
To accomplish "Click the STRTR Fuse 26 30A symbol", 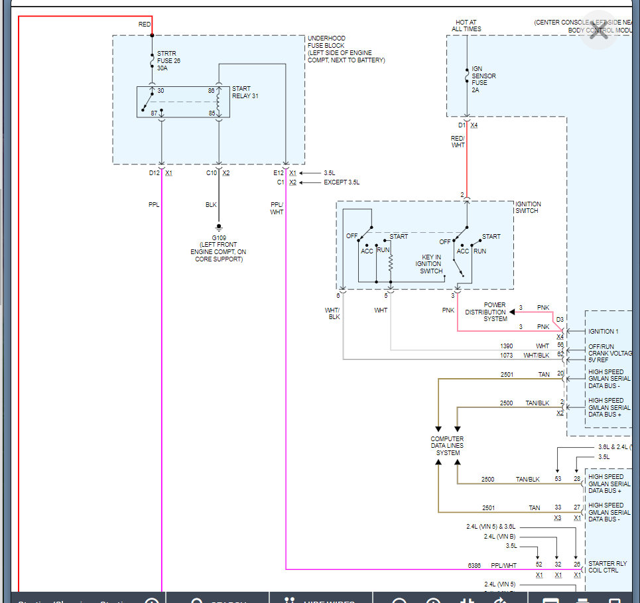I will point(153,60).
